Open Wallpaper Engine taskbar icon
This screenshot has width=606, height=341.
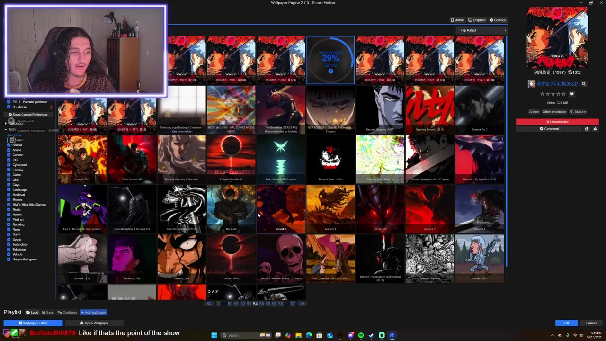(392, 335)
